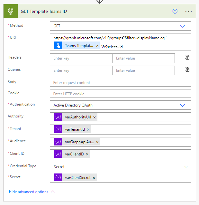199x205 pixels.
Task: Open help for GET Template Teams ID
Action: click(x=175, y=11)
